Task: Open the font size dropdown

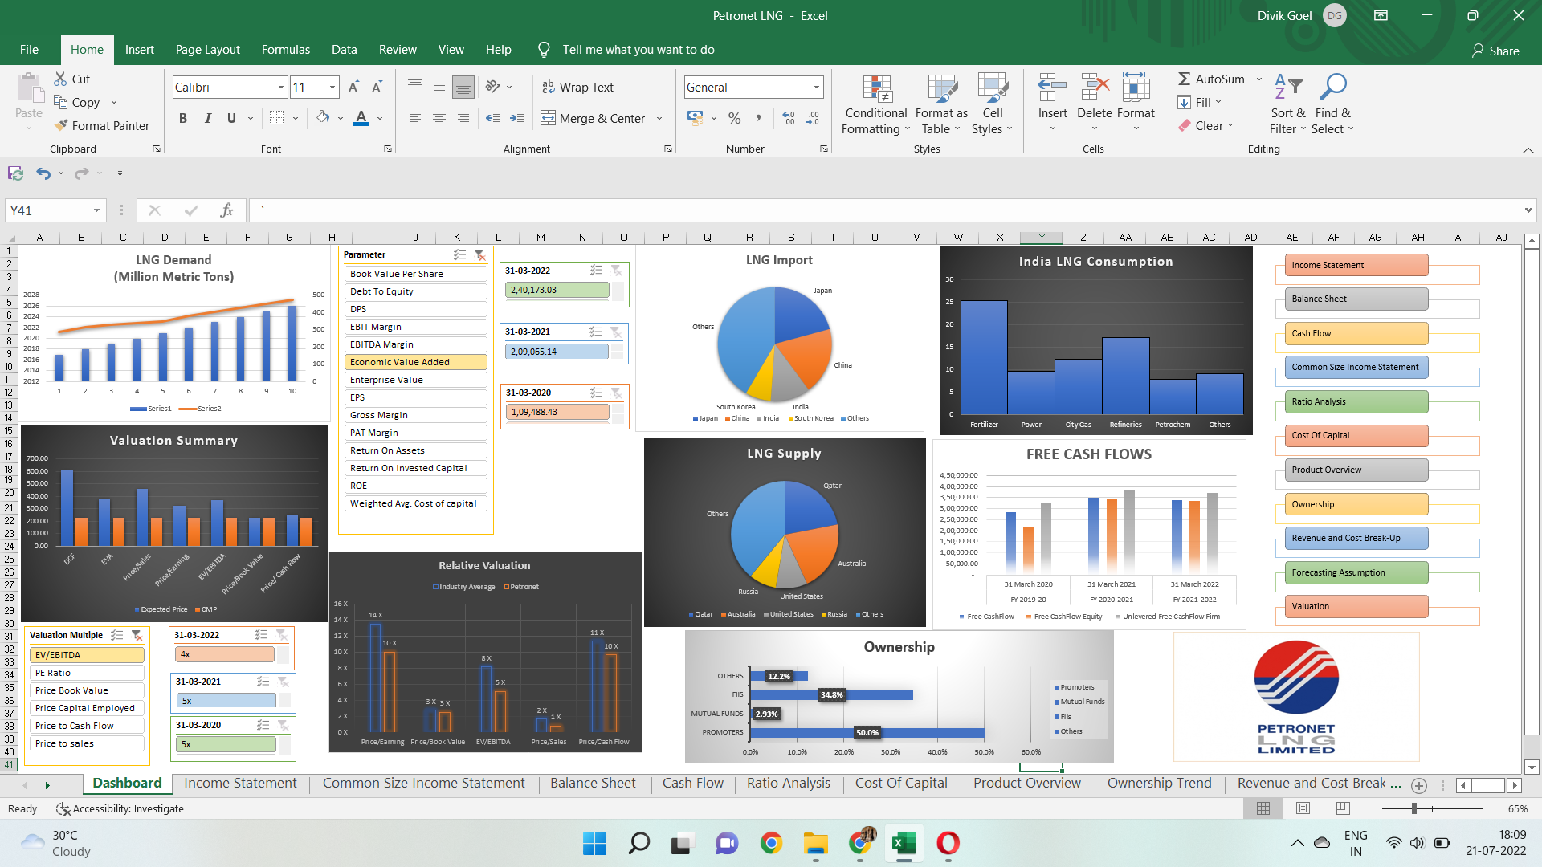Action: click(x=332, y=87)
